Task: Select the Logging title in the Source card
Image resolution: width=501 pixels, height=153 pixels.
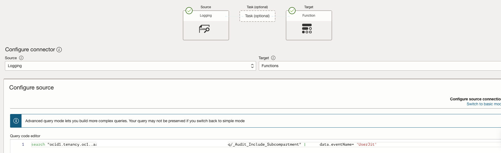Action: tap(206, 16)
